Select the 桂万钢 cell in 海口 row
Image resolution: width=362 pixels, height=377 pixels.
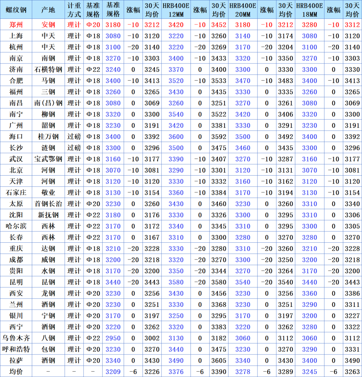[48, 137]
